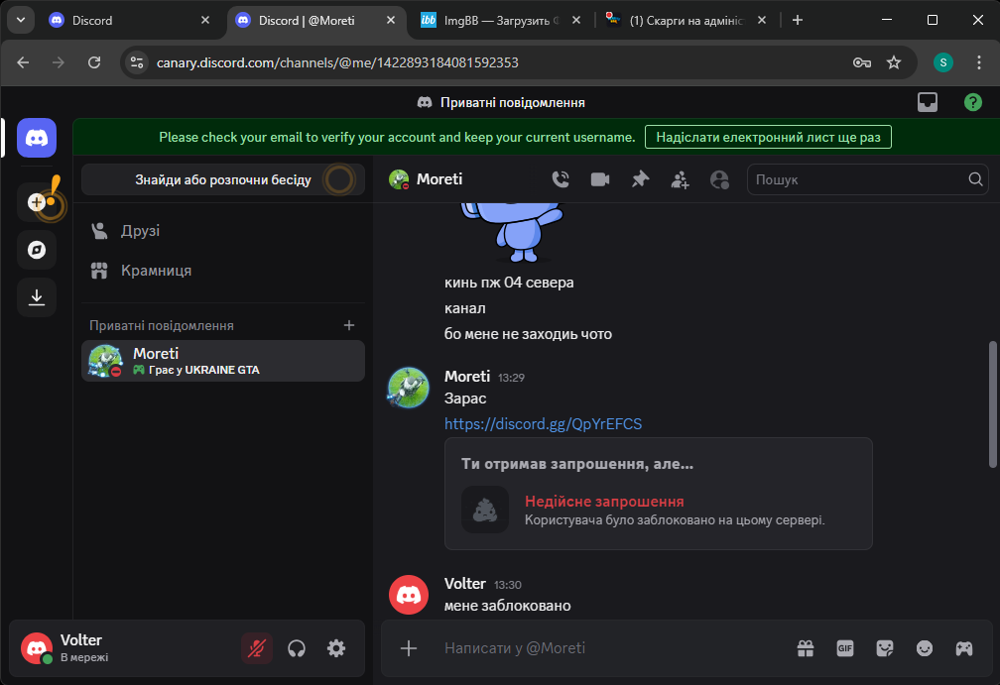Open the sticker picker

pyautogui.click(x=885, y=648)
